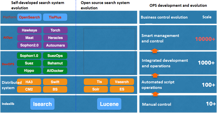Click the Sophon1.0 green box
The height and width of the screenshot is (113, 217).
pos(29,56)
